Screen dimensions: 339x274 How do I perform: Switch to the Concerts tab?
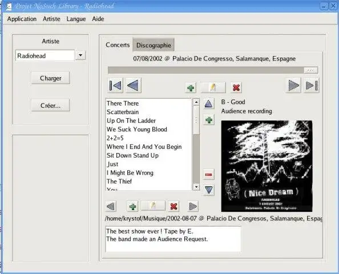pyautogui.click(x=118, y=45)
